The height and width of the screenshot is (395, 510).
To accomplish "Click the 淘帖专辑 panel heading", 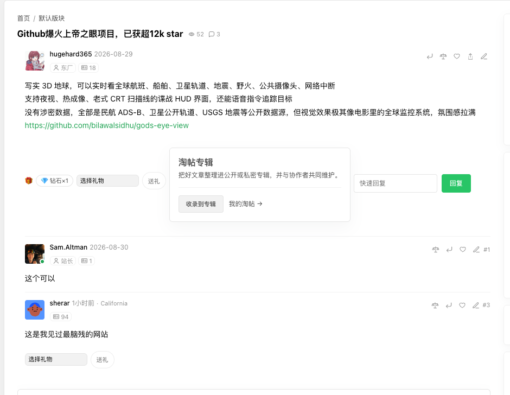I will coord(195,162).
